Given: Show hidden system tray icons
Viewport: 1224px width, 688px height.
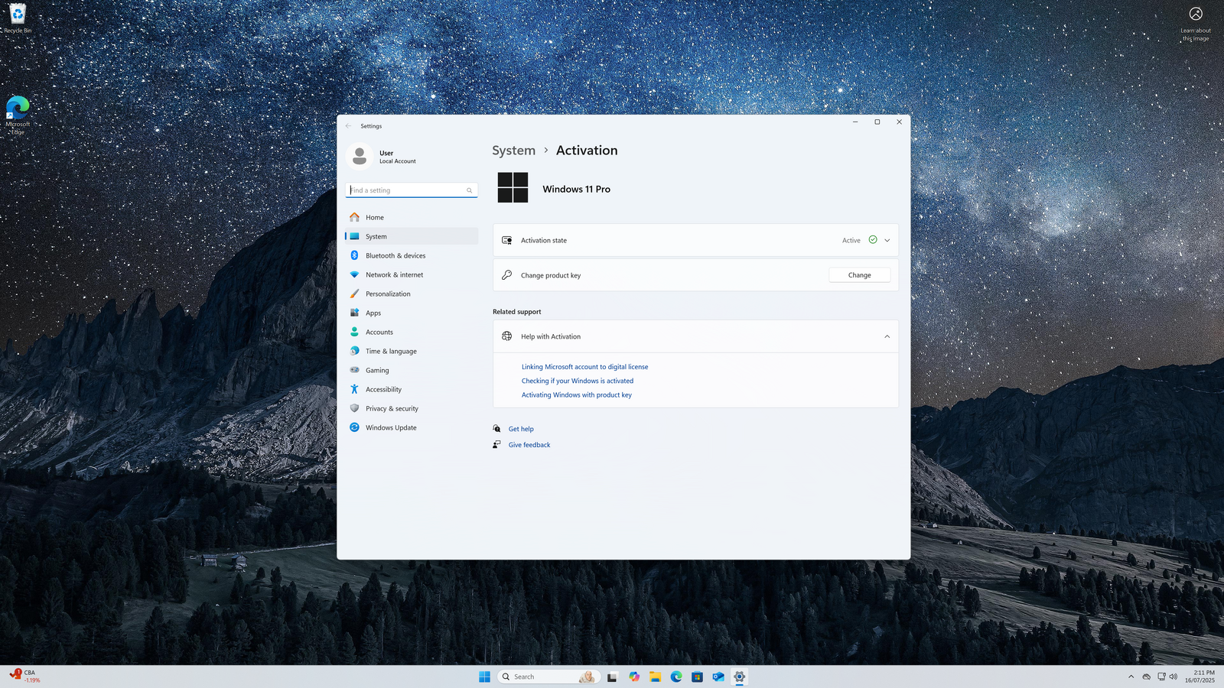Looking at the screenshot, I should coord(1131,677).
